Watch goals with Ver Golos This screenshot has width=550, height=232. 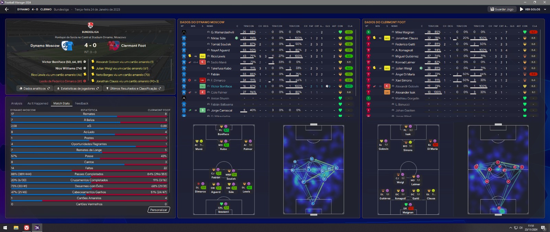pyautogui.click(x=530, y=9)
